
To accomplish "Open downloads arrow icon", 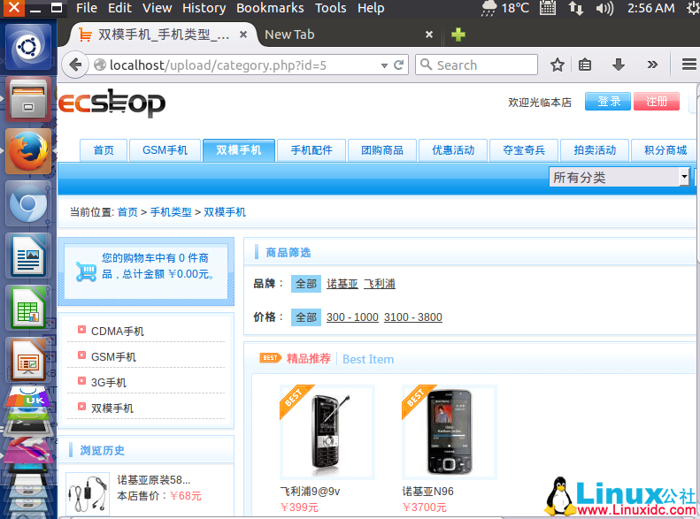I will (619, 65).
